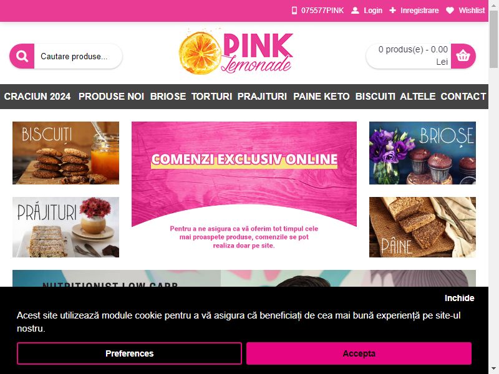Dismiss cookie banner via Inchide
The width and height of the screenshot is (499, 374).
tap(459, 298)
